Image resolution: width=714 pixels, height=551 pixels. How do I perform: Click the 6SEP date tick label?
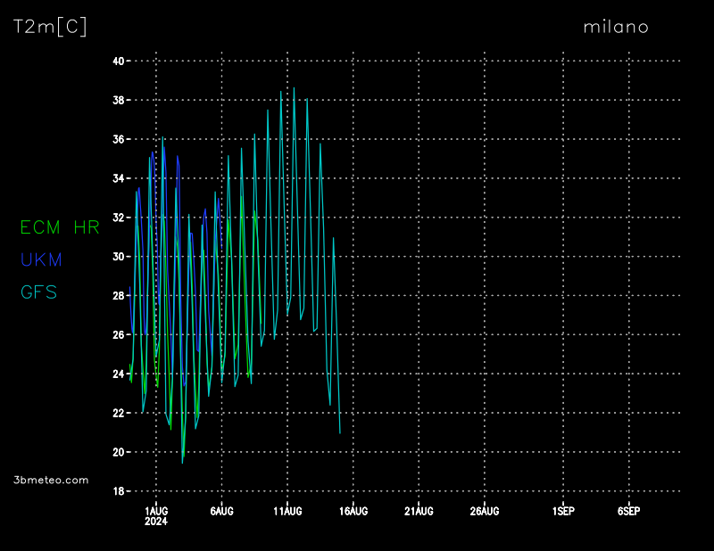pos(628,511)
